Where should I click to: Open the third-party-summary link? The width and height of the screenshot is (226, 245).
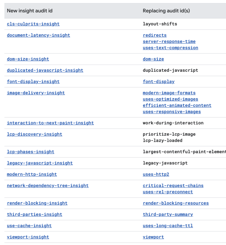(168, 215)
